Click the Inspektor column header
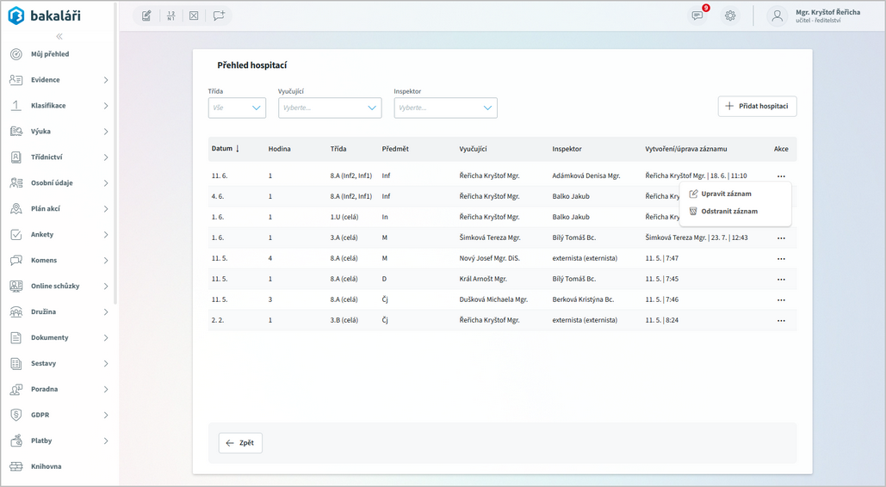The width and height of the screenshot is (886, 487). coord(567,149)
